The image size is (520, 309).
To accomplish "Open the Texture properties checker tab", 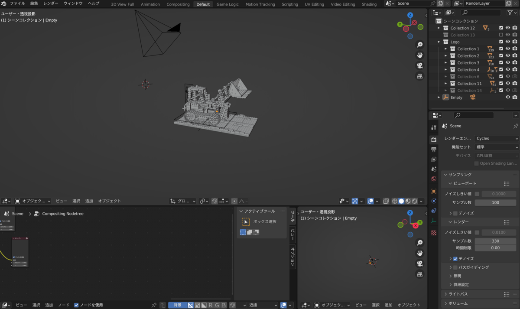I will click(x=434, y=233).
